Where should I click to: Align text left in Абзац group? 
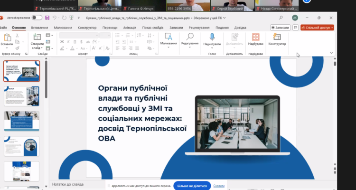(x=117, y=48)
